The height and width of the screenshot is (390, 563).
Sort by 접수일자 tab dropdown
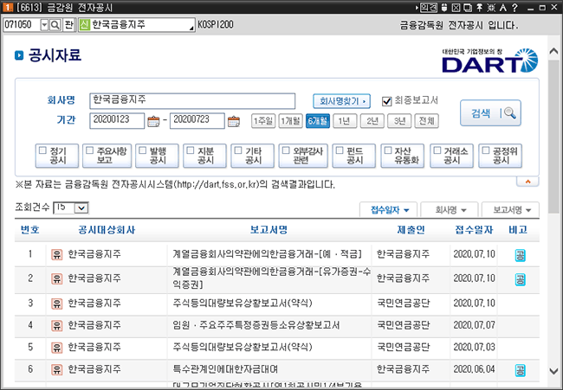coord(389,210)
